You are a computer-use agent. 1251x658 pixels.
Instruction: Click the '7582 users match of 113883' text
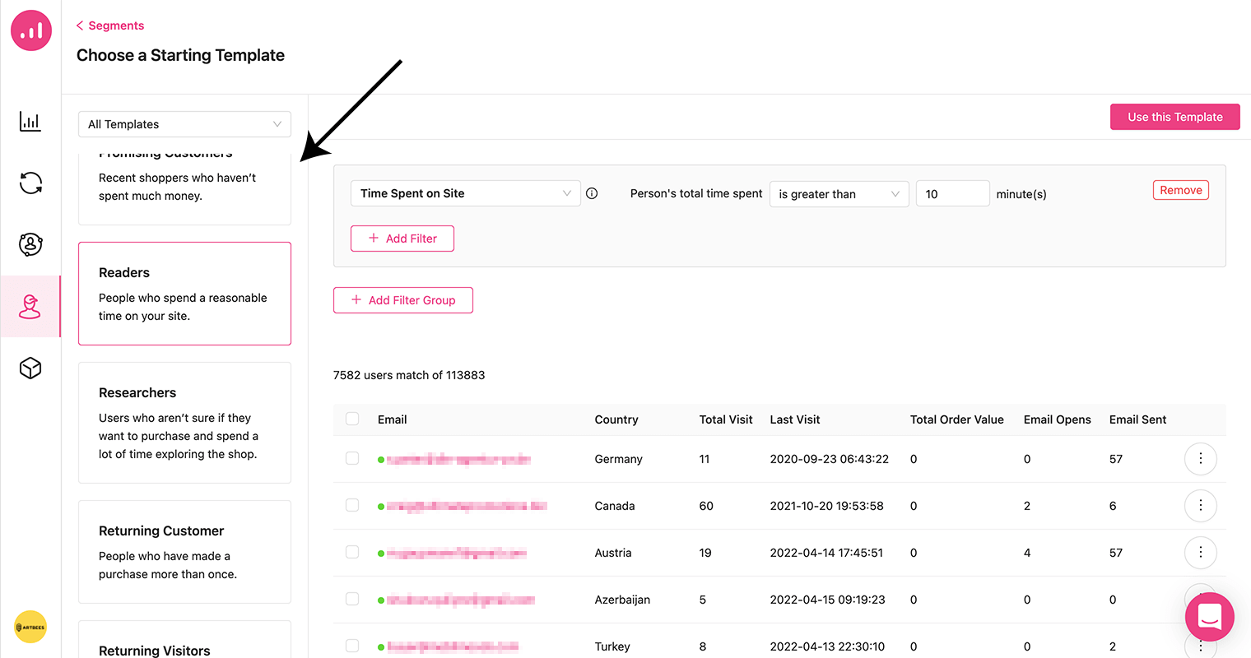(409, 375)
